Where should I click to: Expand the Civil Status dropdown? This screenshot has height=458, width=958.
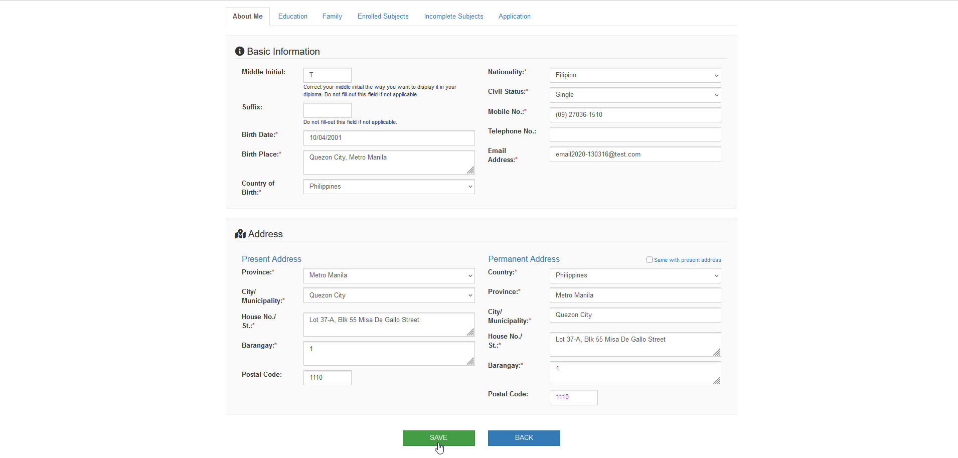coord(635,95)
